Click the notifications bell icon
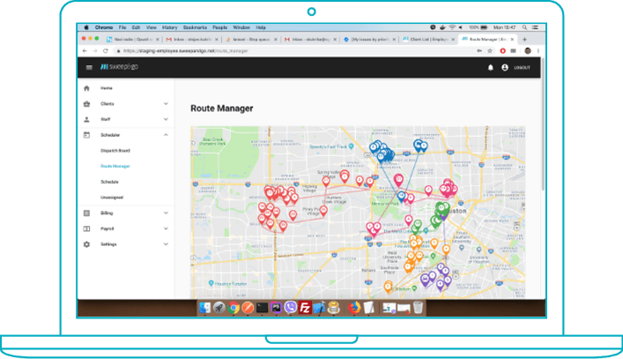The image size is (623, 359). [x=491, y=67]
